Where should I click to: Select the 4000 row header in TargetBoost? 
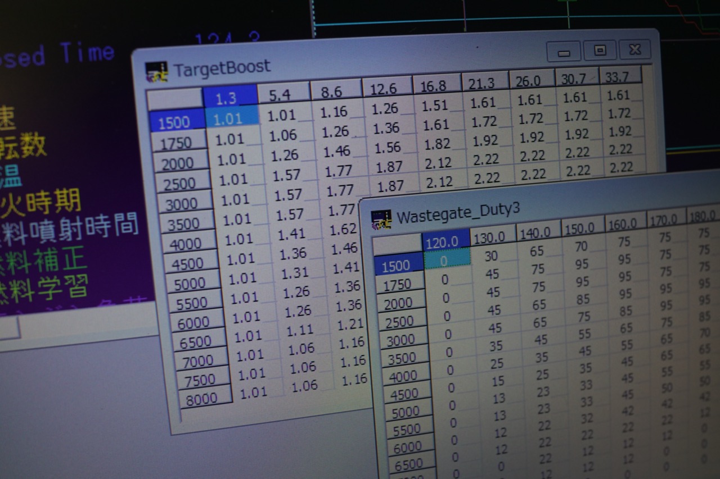click(x=190, y=243)
